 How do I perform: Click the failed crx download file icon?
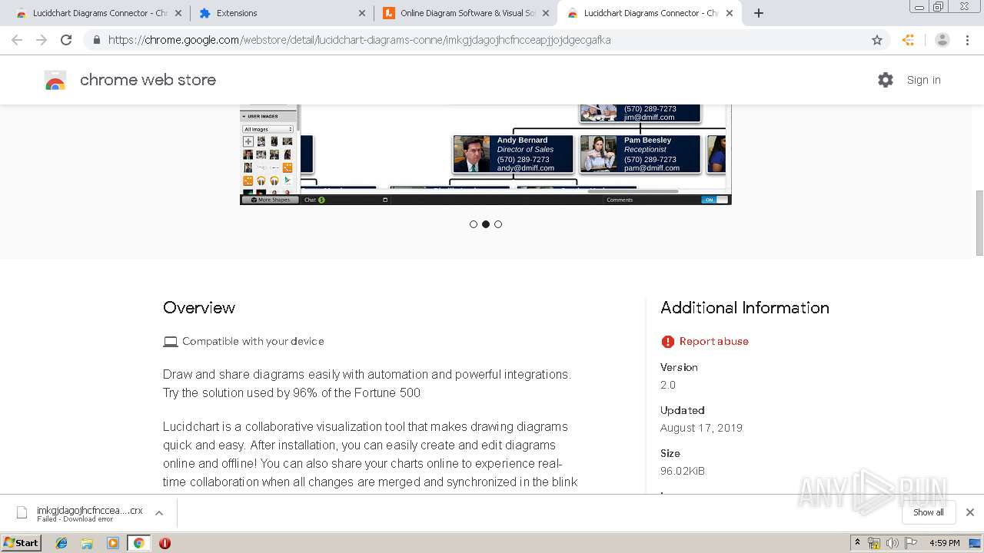pyautogui.click(x=22, y=512)
